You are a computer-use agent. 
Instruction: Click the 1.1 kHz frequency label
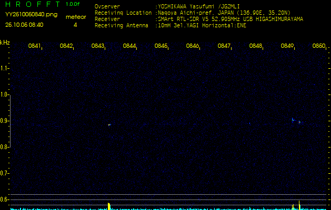[4, 68]
